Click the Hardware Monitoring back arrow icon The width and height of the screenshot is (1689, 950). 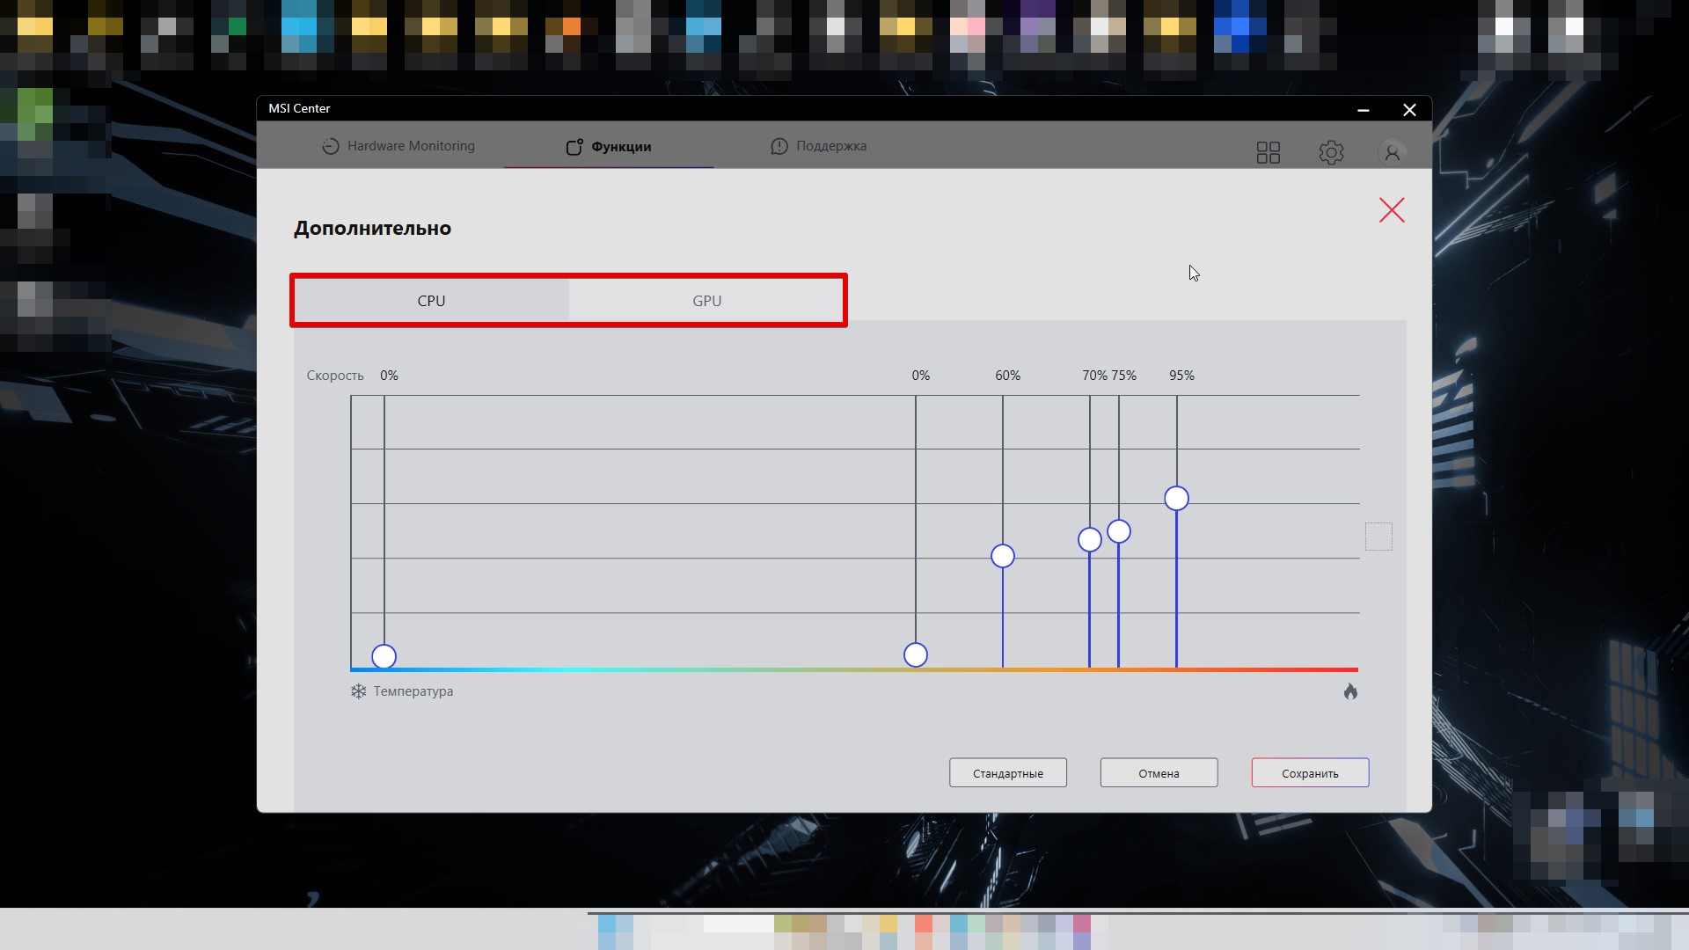click(331, 146)
